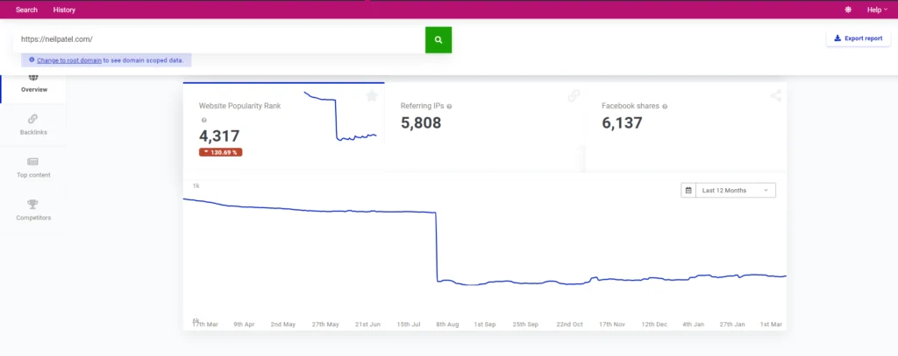Click the info icon before root domain notice

click(32, 59)
